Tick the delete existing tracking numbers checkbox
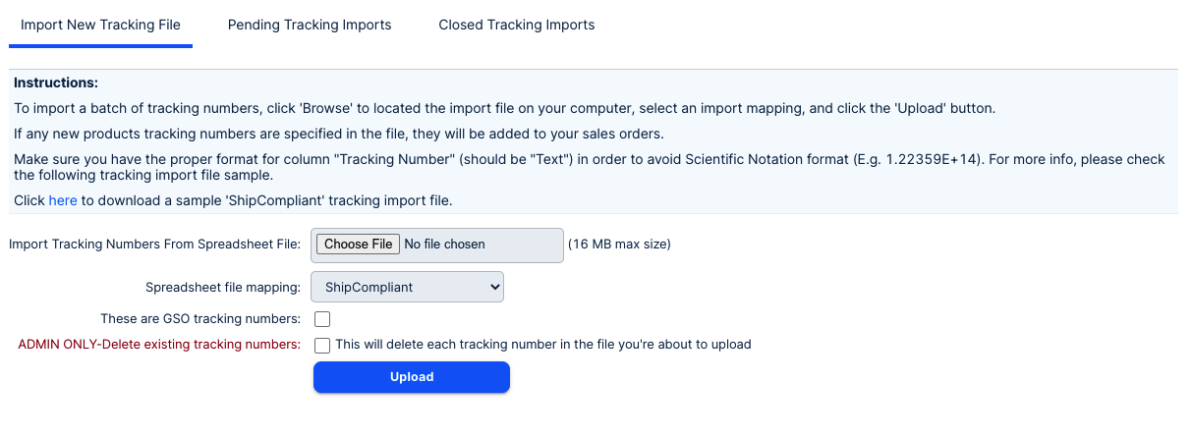 (x=322, y=345)
